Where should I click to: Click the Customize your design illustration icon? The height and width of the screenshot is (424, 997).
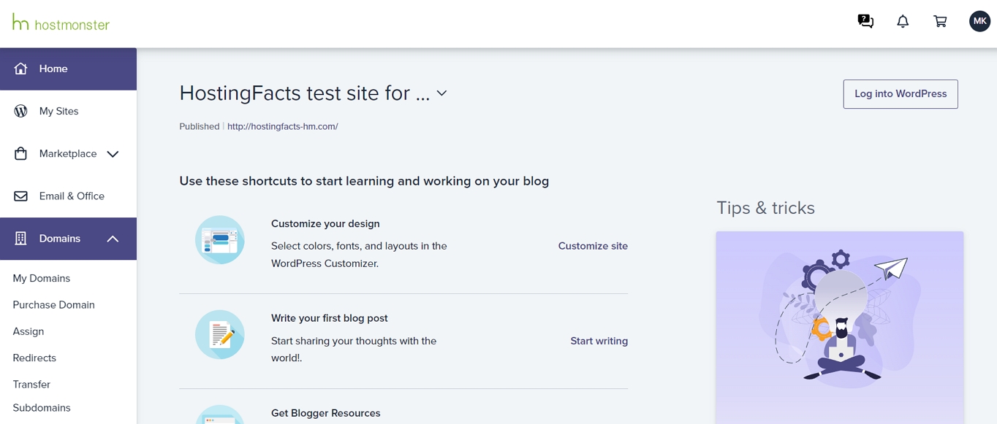[219, 239]
